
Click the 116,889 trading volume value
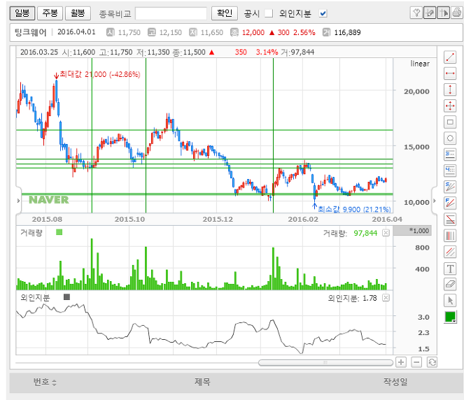tap(347, 33)
